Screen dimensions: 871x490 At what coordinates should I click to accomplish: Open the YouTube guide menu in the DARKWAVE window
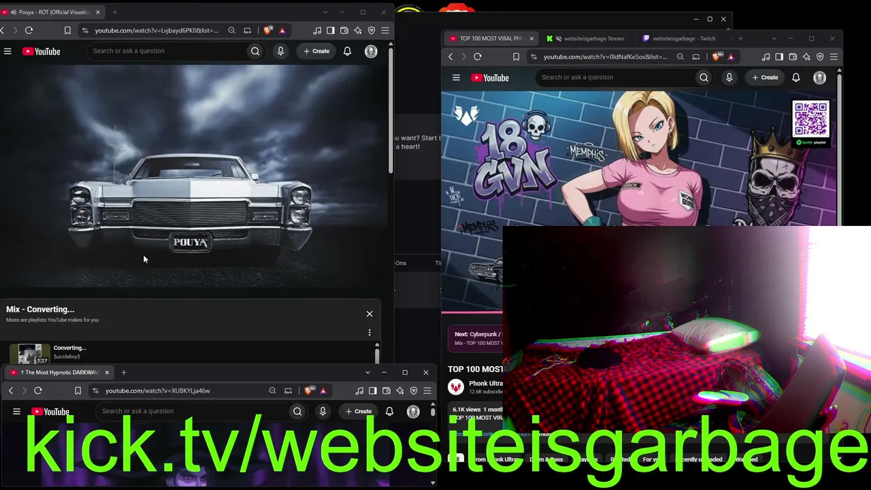(17, 411)
